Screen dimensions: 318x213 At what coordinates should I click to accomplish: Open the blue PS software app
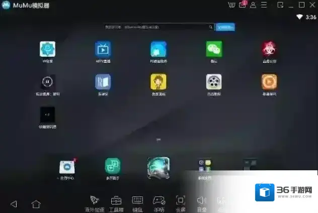tap(158, 49)
